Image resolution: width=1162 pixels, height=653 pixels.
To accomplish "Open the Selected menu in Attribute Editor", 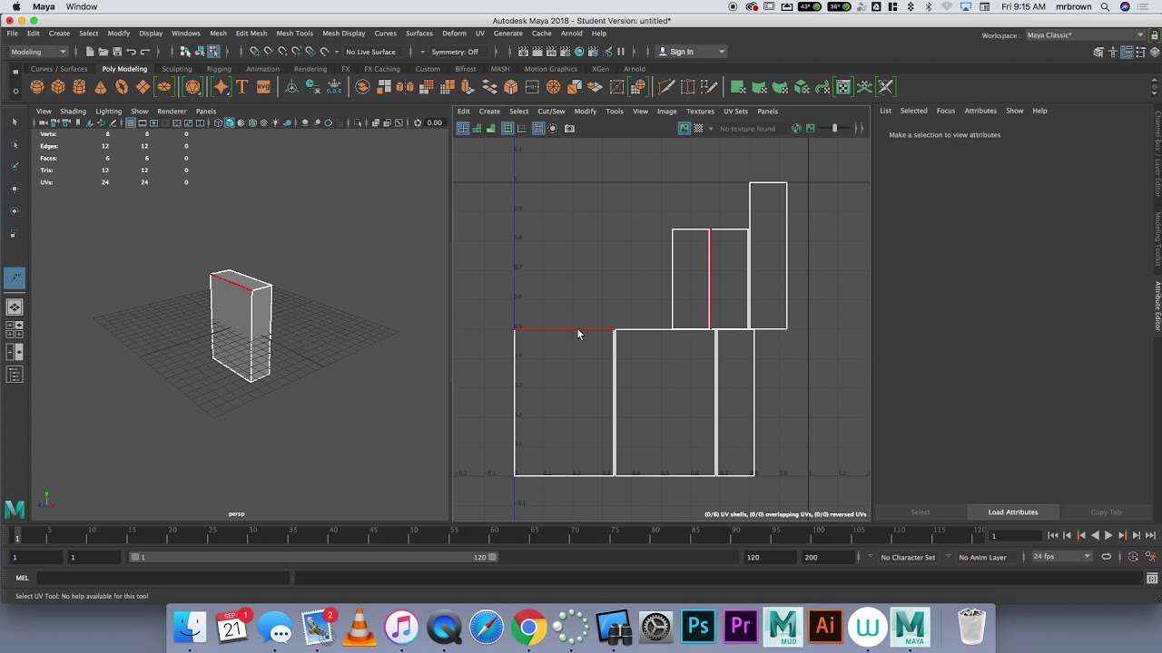I will pyautogui.click(x=913, y=111).
